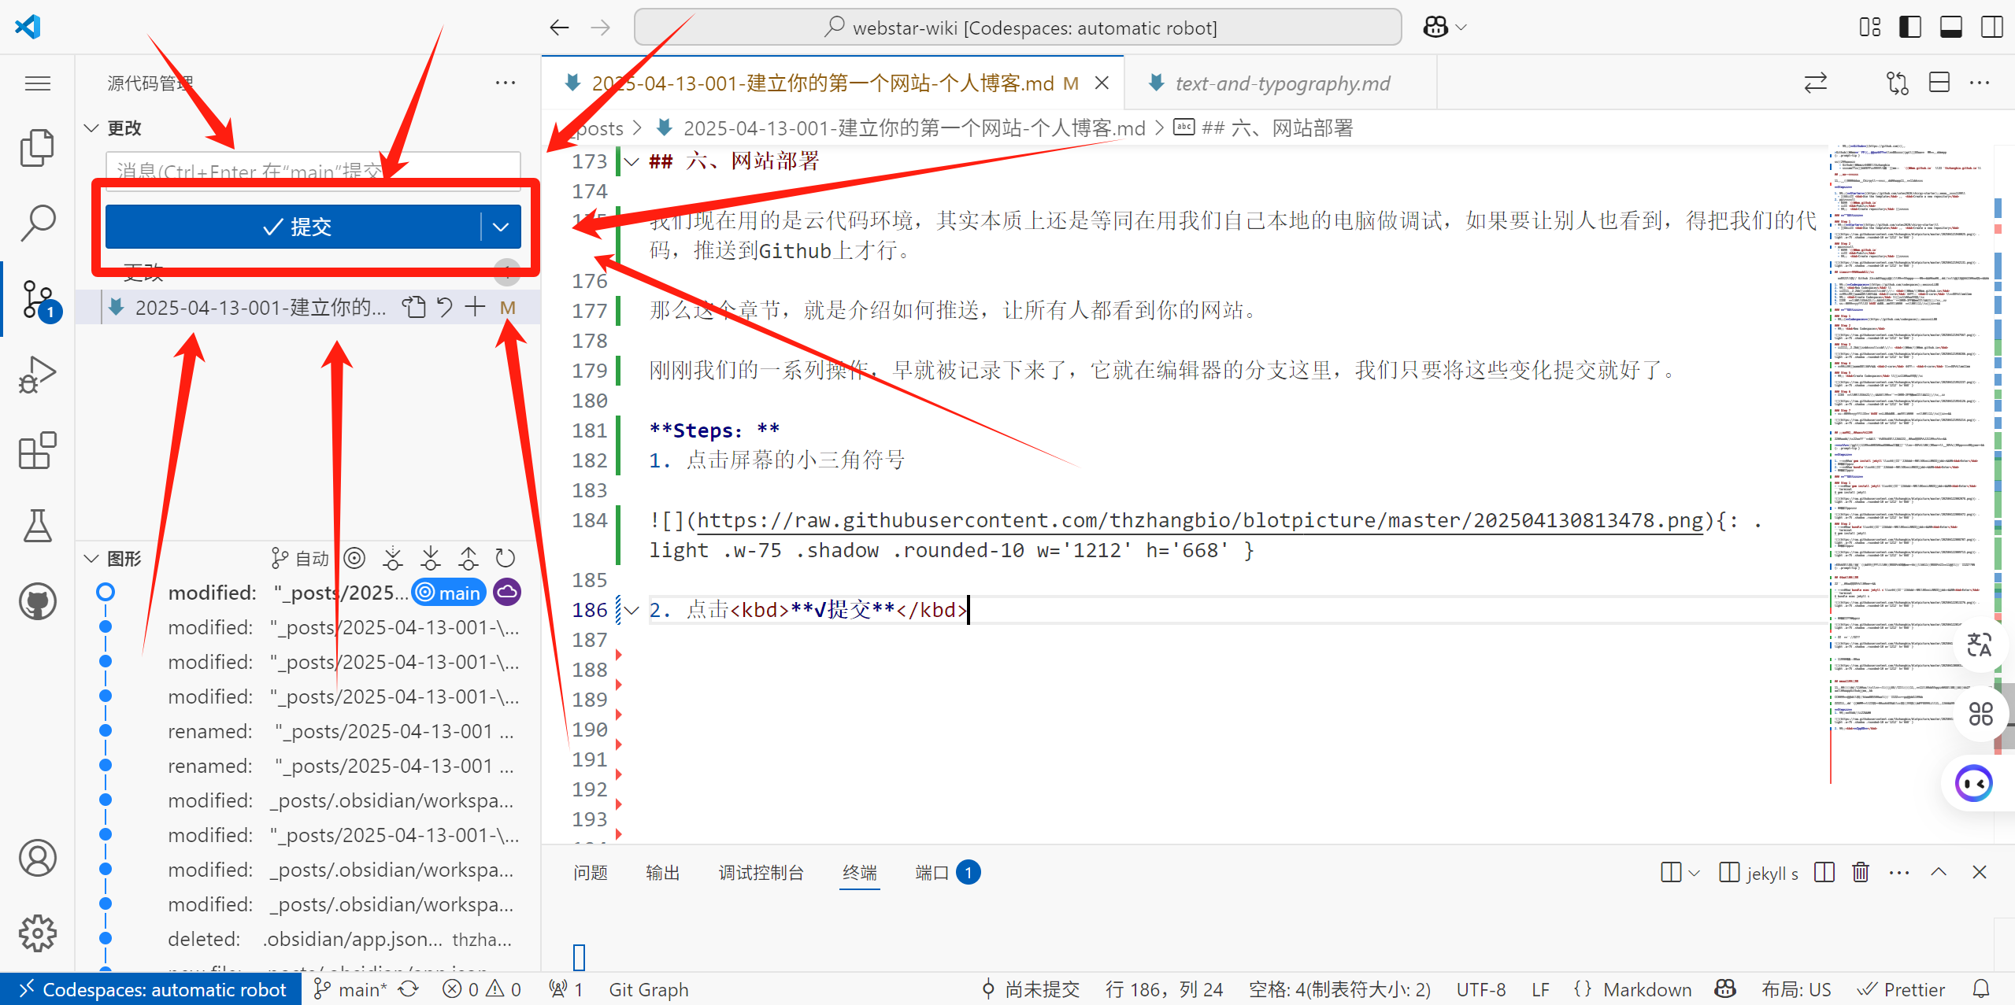Toggle secondary side bar visibility
2015x1005 pixels.
(x=1991, y=28)
